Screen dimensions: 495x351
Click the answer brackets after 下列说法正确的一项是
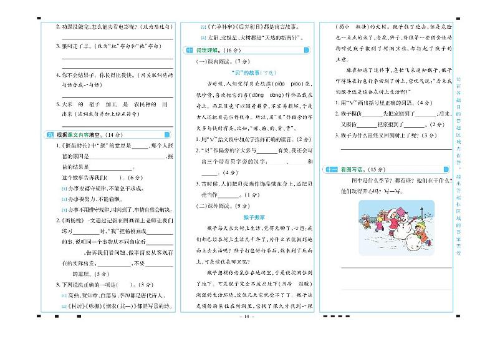tap(123, 285)
